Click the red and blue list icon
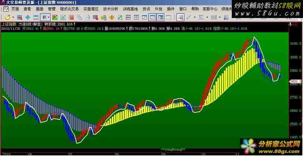Viewport: 303px width, 156px height. click(x=19, y=17)
